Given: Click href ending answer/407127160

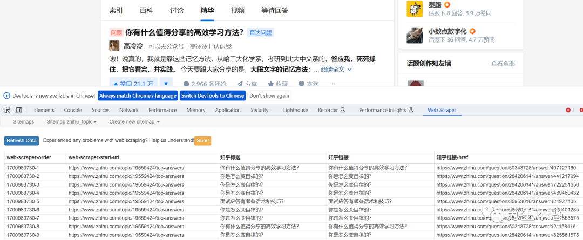Looking at the screenshot, I should tap(506, 168).
